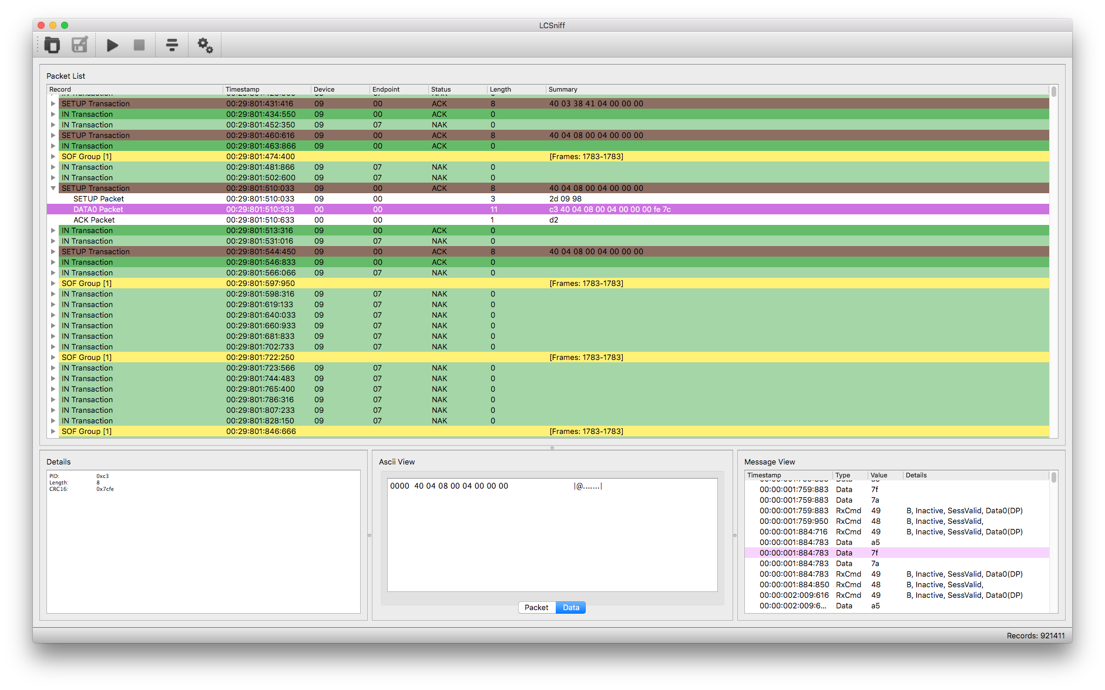Switch Ascii View to Packet tab
Screen dimensions: 1105x690
coord(536,608)
